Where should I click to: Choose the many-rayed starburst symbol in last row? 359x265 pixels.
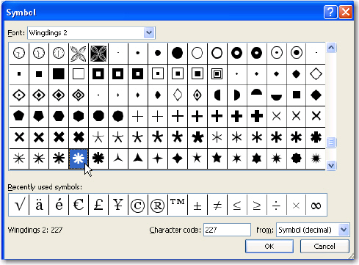[x=316, y=159]
